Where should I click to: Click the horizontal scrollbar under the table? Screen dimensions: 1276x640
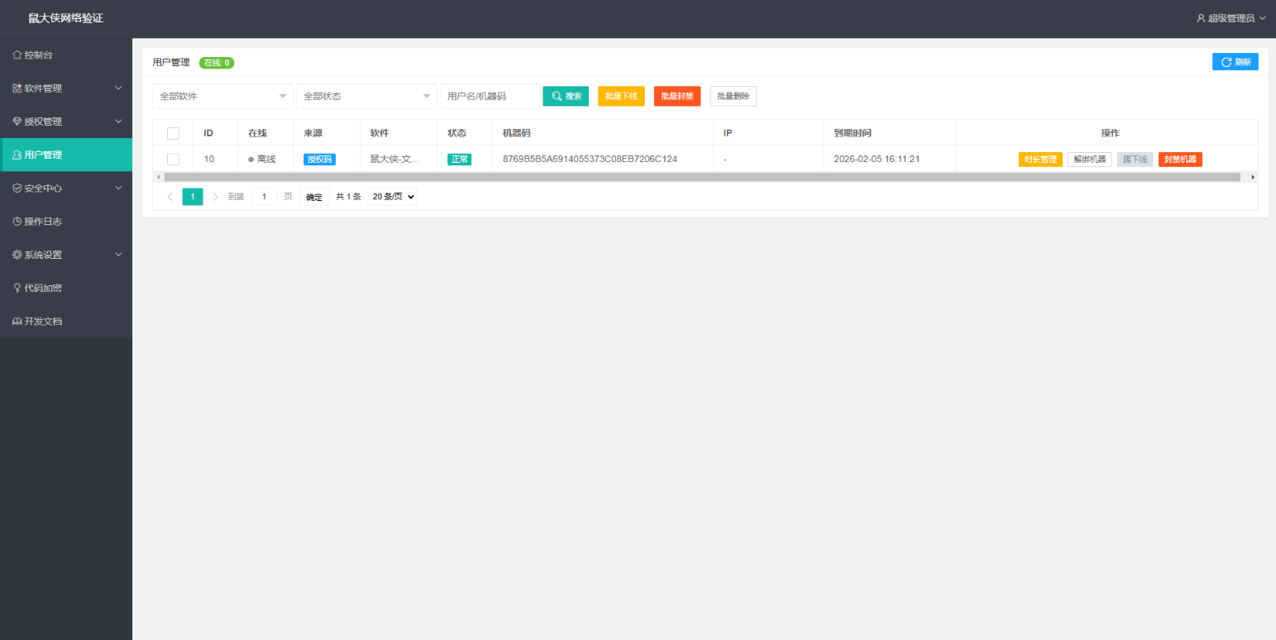click(701, 177)
